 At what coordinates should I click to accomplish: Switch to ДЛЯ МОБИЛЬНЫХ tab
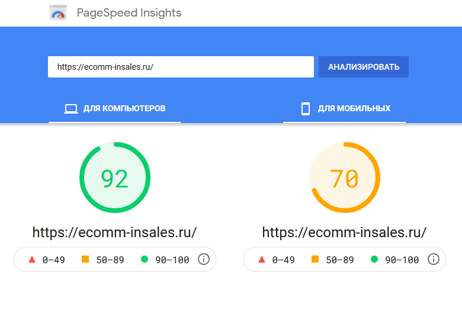click(x=345, y=109)
